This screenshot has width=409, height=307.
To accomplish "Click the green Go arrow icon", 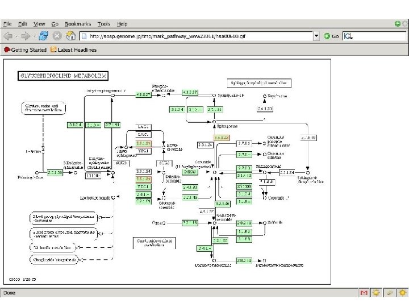I will (327, 36).
